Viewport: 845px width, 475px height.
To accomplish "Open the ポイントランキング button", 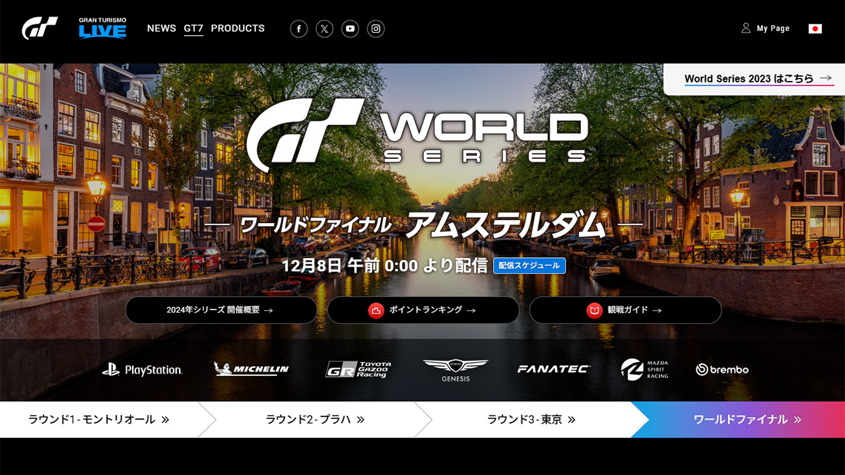I will [423, 310].
